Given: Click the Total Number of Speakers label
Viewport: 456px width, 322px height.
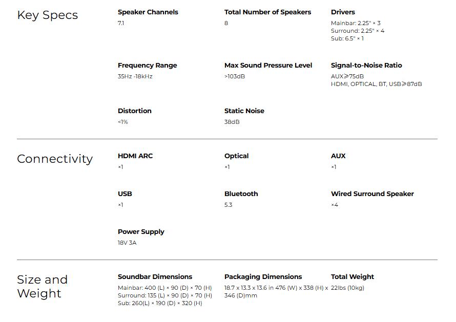Looking at the screenshot, I should (x=267, y=12).
